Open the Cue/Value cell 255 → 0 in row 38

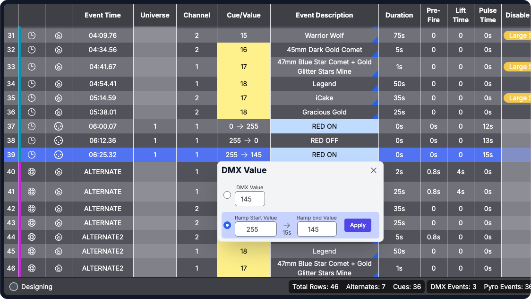pos(244,141)
